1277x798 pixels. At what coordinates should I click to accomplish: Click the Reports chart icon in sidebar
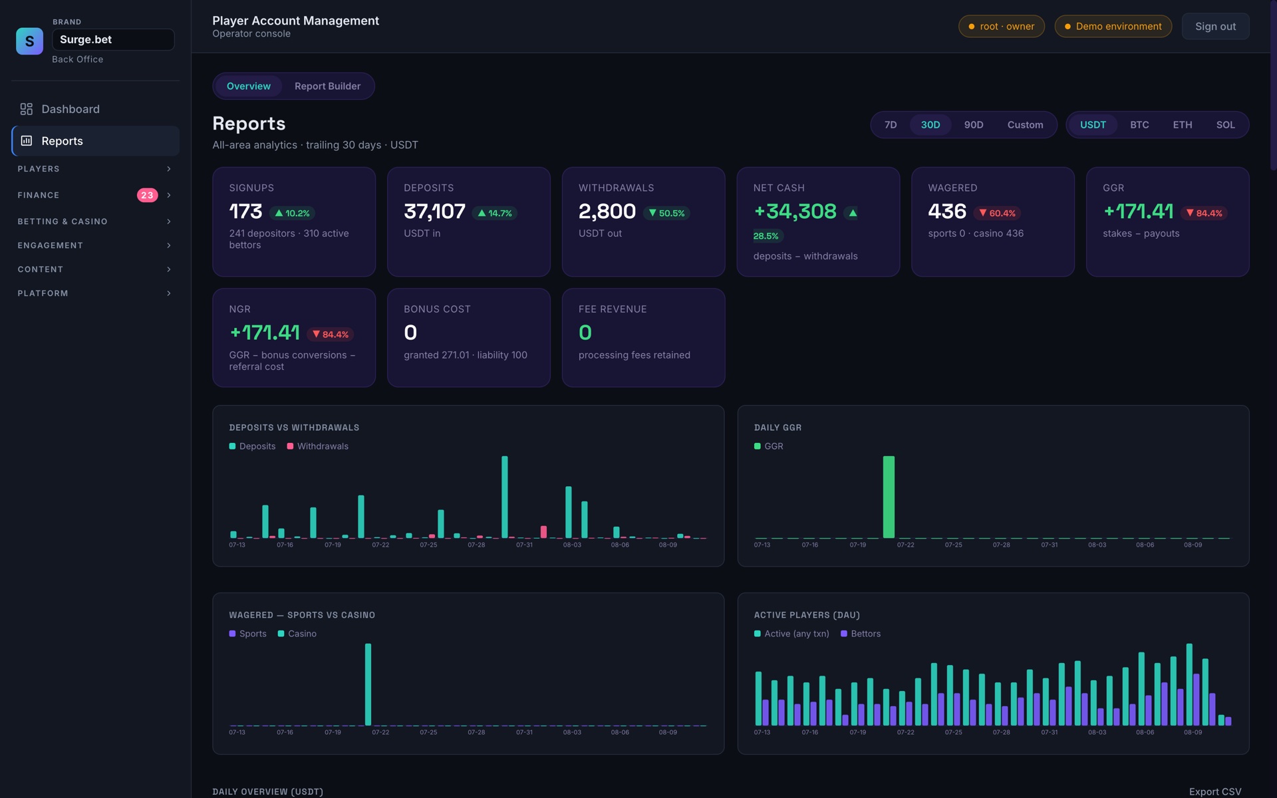pyautogui.click(x=27, y=141)
